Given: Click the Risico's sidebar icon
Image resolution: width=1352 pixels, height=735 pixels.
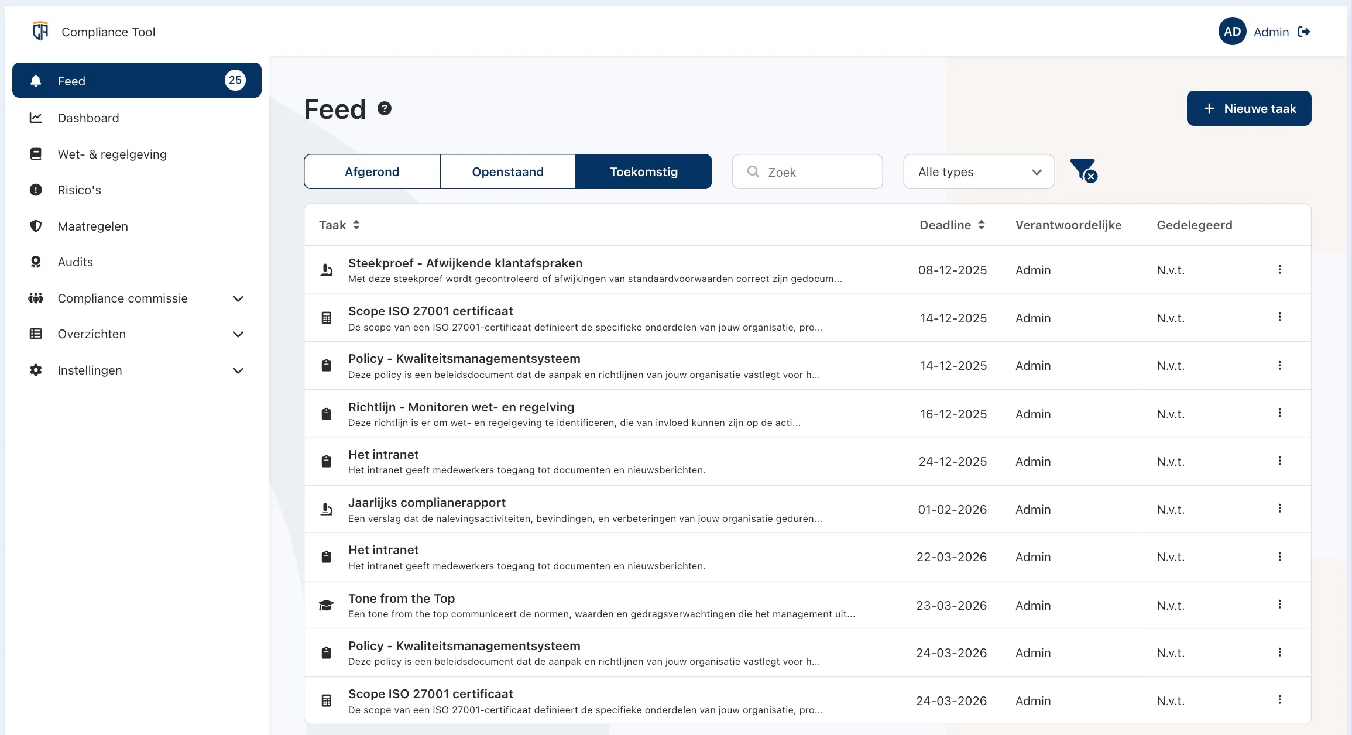Looking at the screenshot, I should tap(36, 190).
